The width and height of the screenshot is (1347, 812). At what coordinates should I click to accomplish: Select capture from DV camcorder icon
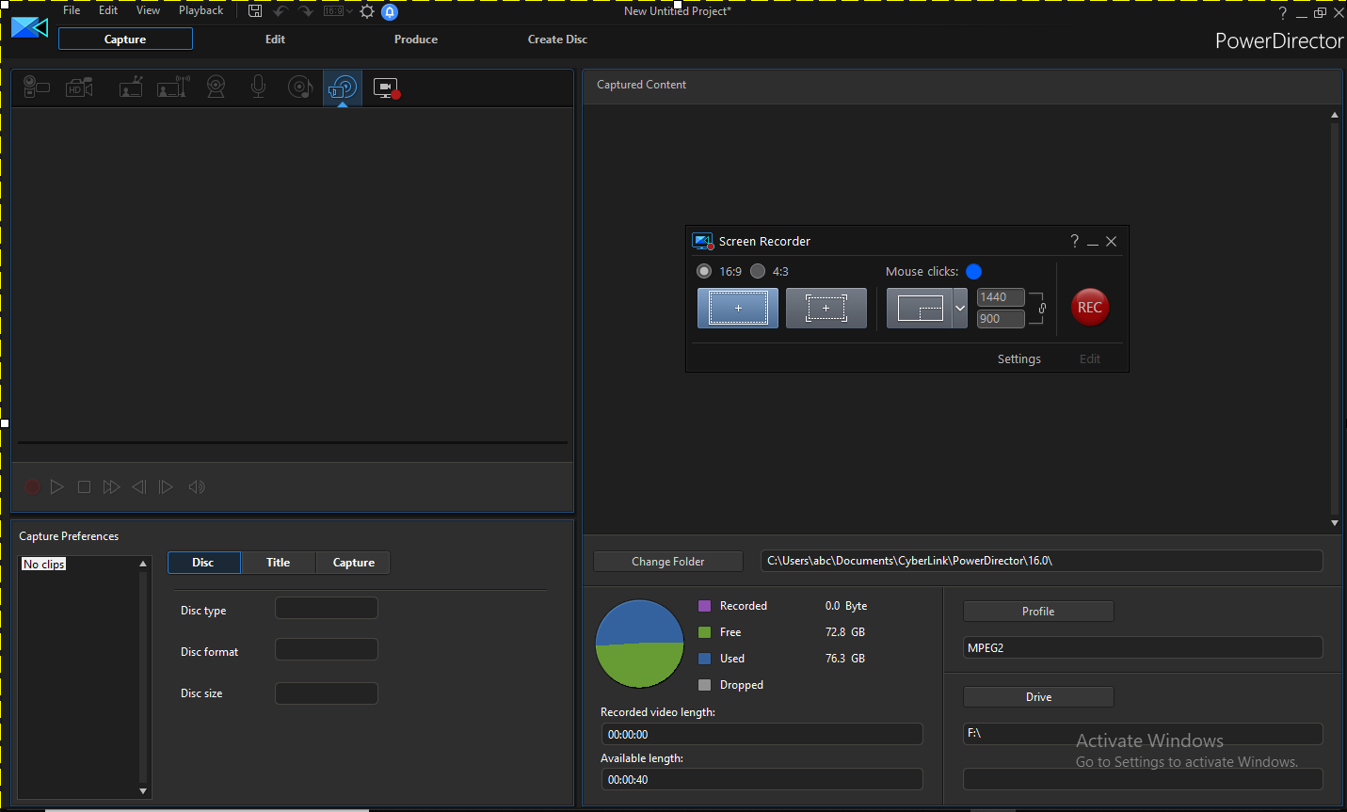tap(36, 88)
